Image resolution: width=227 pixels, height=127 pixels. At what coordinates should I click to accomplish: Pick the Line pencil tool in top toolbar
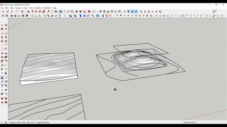tap(12, 12)
